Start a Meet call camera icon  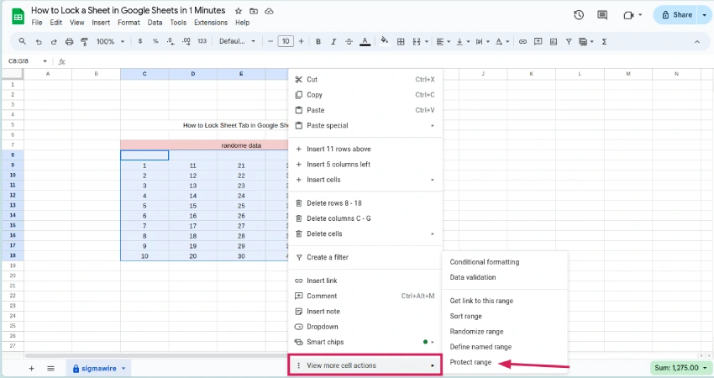coord(628,15)
